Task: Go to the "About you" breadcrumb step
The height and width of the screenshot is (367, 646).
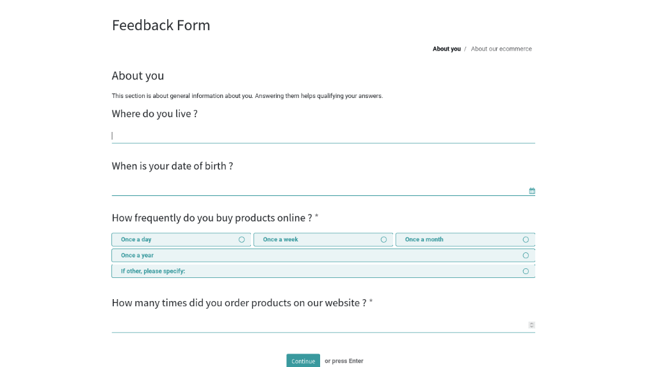Action: 446,49
